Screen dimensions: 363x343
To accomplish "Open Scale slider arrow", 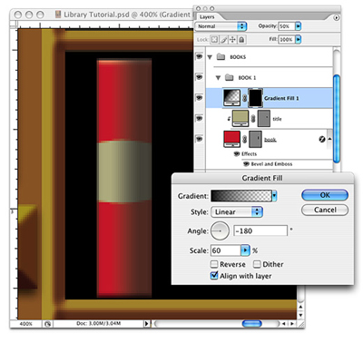I will pos(245,250).
